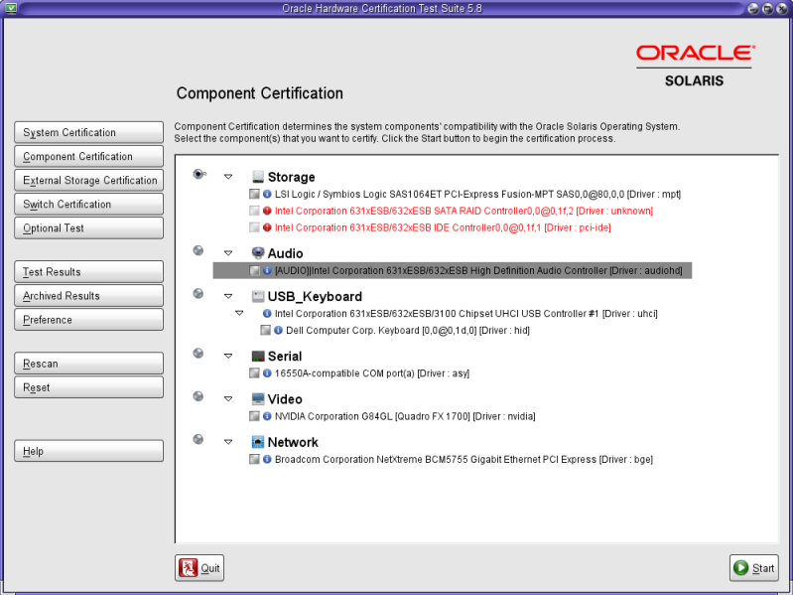793x595 pixels.
Task: Open Optional Test
Action: [89, 228]
